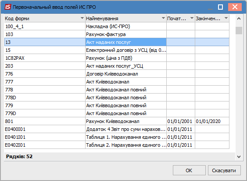Select row 801 Рахунок Київводоканал
Viewport: 247px width, 181px height.
click(x=117, y=121)
